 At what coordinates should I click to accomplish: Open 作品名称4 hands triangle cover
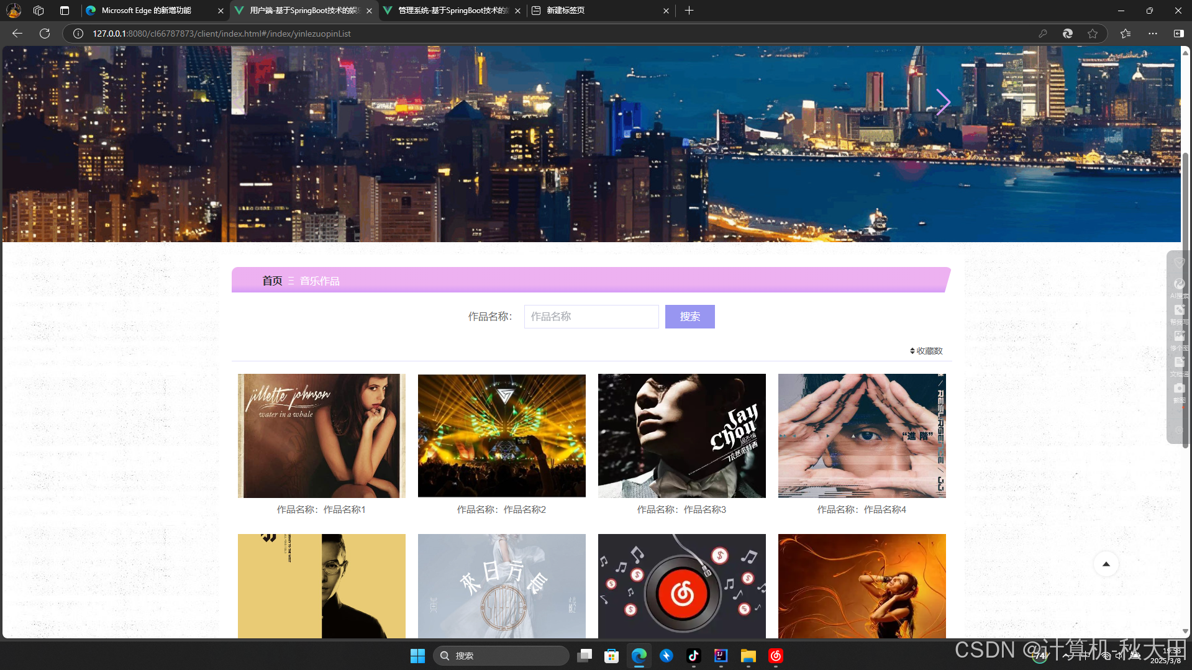[x=862, y=435]
